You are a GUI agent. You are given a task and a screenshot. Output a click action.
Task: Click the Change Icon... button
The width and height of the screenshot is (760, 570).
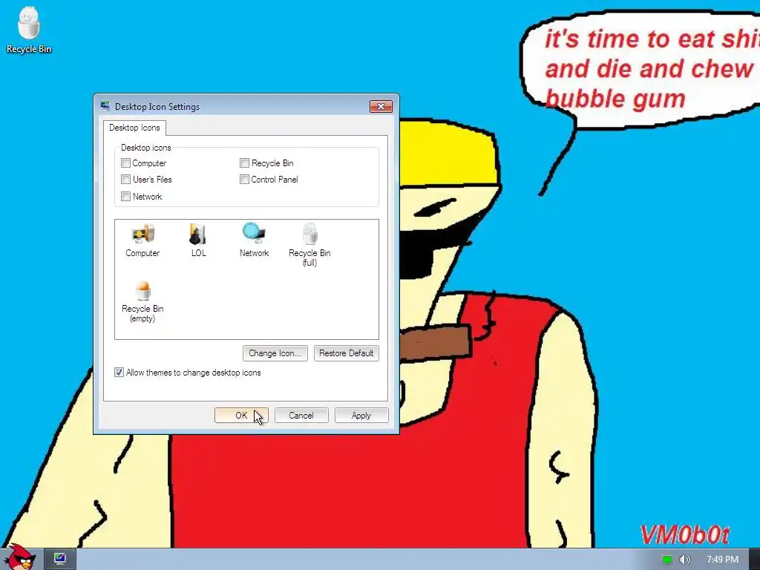tap(275, 353)
